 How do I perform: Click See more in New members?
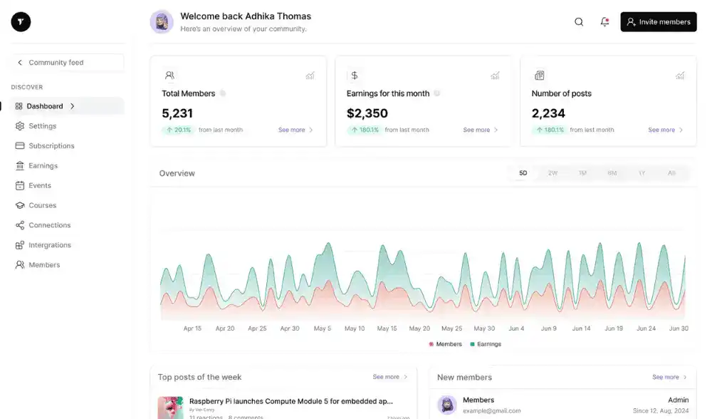[x=669, y=377]
